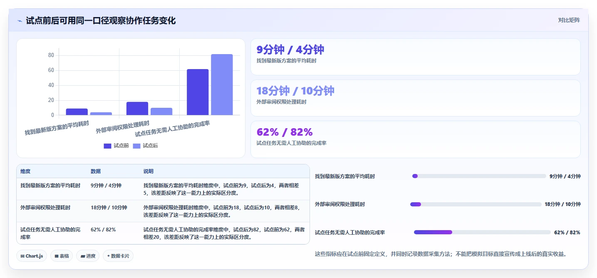
Task: Click the 试点后 bar for 完成率 (82)
Action: click(x=222, y=84)
